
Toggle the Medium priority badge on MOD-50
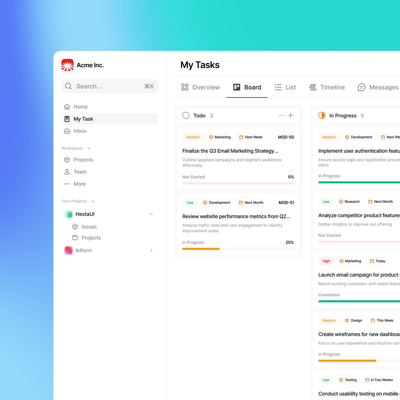[193, 137]
